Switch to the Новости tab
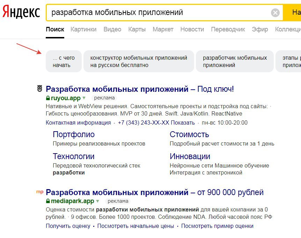301x238 pixels. tap(192, 29)
